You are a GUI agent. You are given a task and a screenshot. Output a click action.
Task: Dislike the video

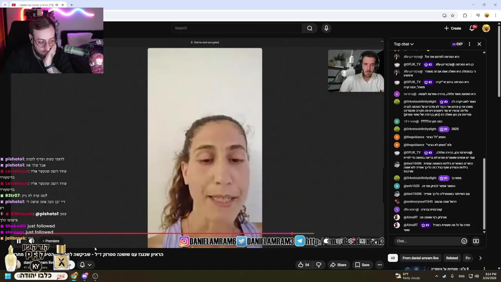click(x=318, y=265)
